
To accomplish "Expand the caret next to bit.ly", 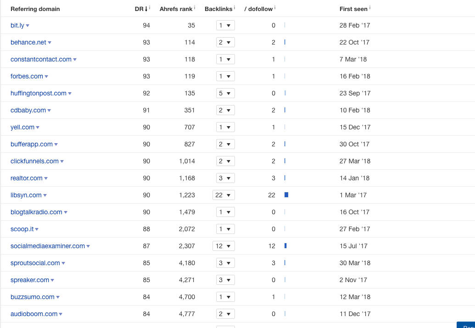I will coord(28,26).
